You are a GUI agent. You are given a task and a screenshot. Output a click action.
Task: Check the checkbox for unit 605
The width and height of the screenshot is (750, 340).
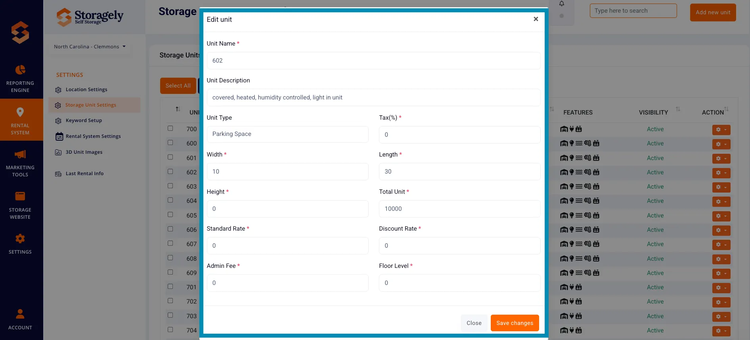(x=170, y=215)
